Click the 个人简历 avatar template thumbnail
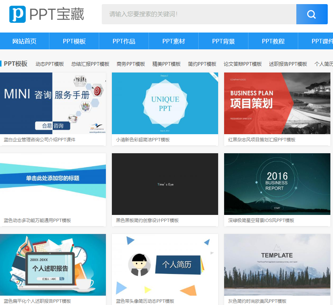The width and height of the screenshot is (333, 305). [165, 265]
